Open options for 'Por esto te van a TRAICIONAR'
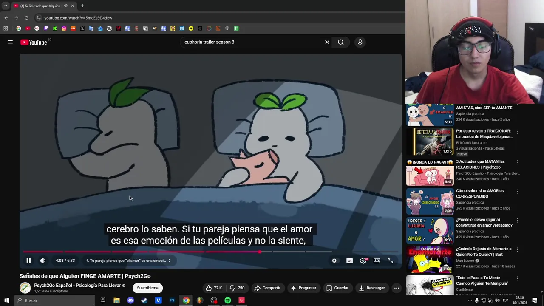 518,132
